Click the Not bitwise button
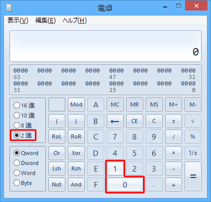The image size is (211, 202). click(57, 184)
